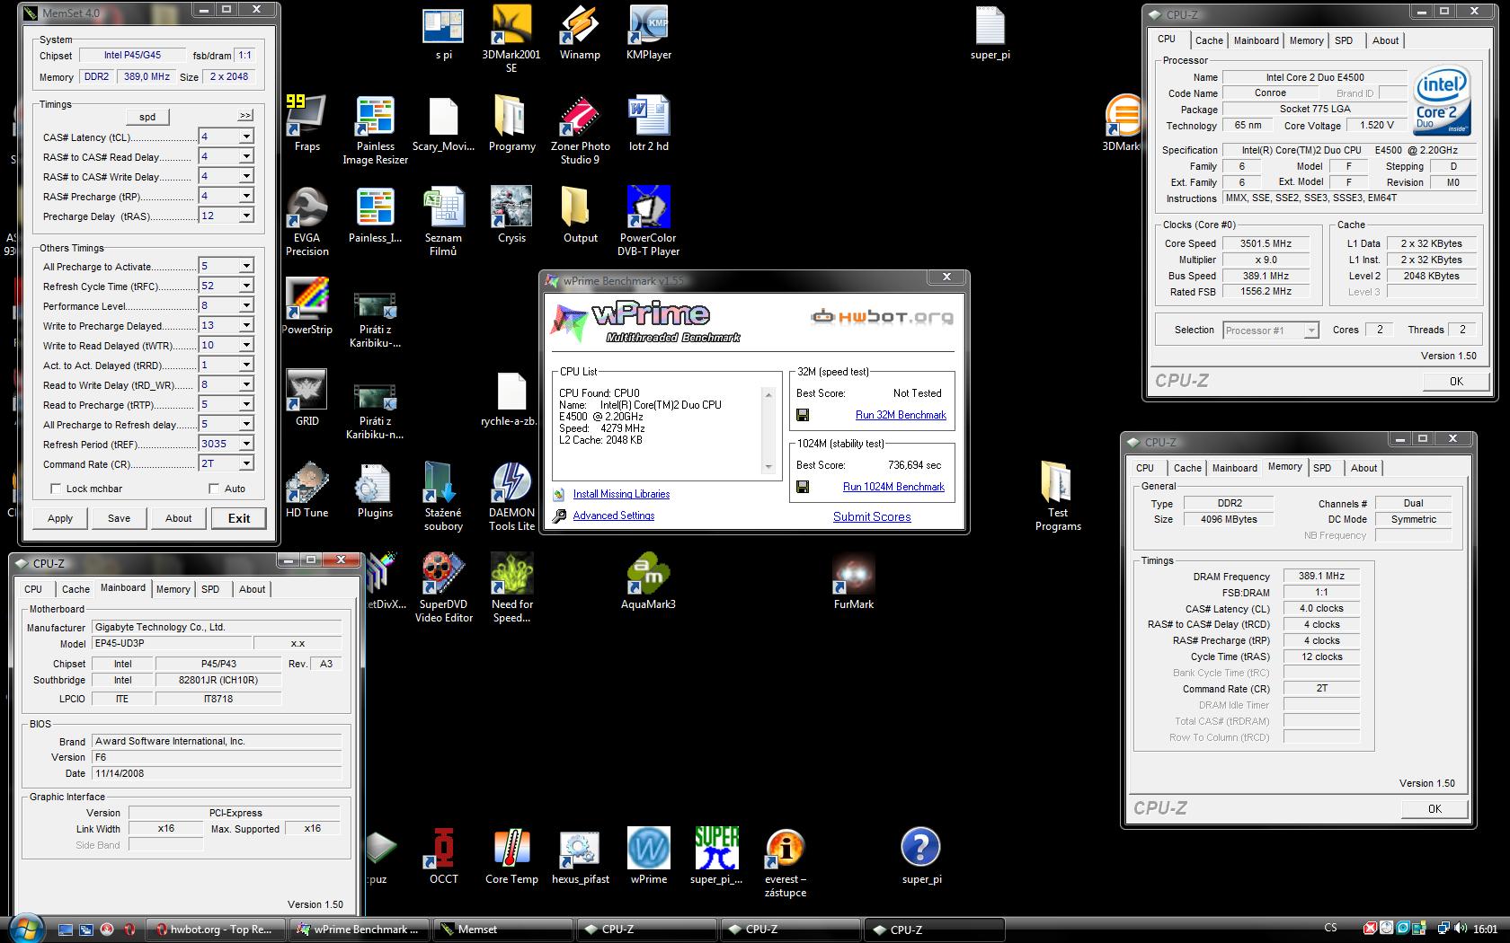This screenshot has width=1510, height=943.
Task: Launch PowerStrip shortcut
Action: click(x=306, y=308)
